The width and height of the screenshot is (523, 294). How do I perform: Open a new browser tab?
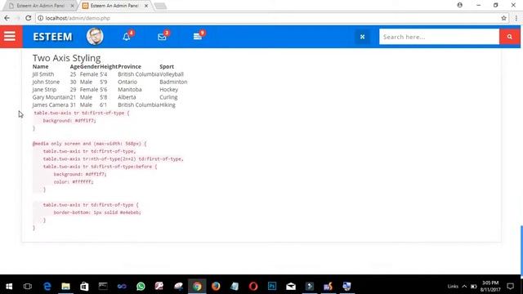[x=160, y=6]
